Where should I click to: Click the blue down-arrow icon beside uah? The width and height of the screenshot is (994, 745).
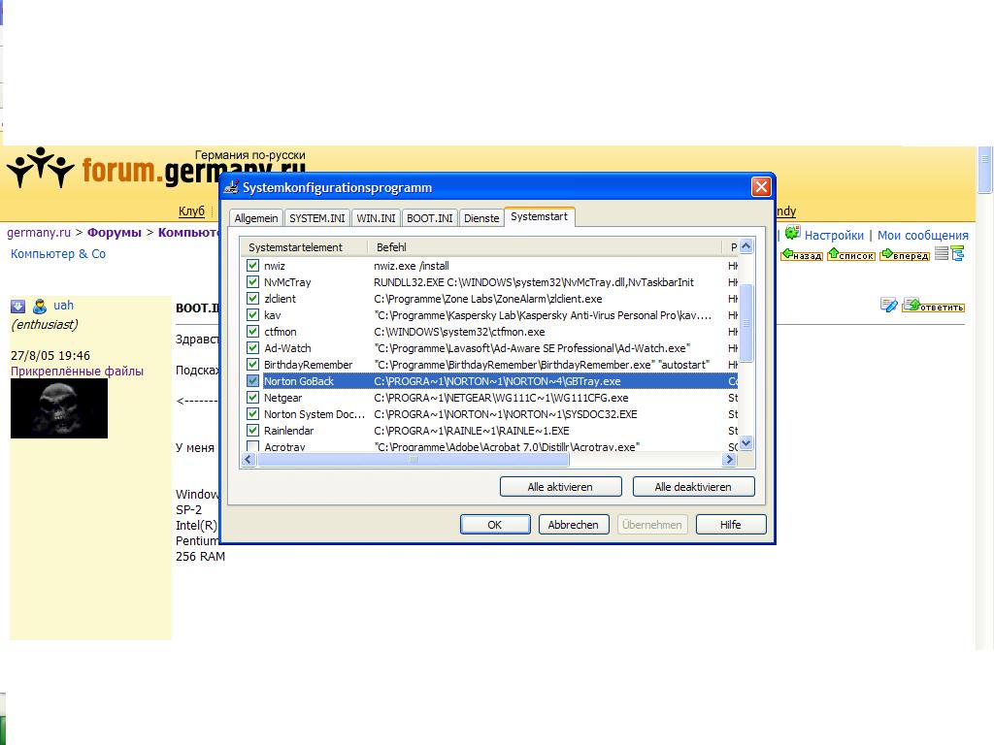click(17, 306)
